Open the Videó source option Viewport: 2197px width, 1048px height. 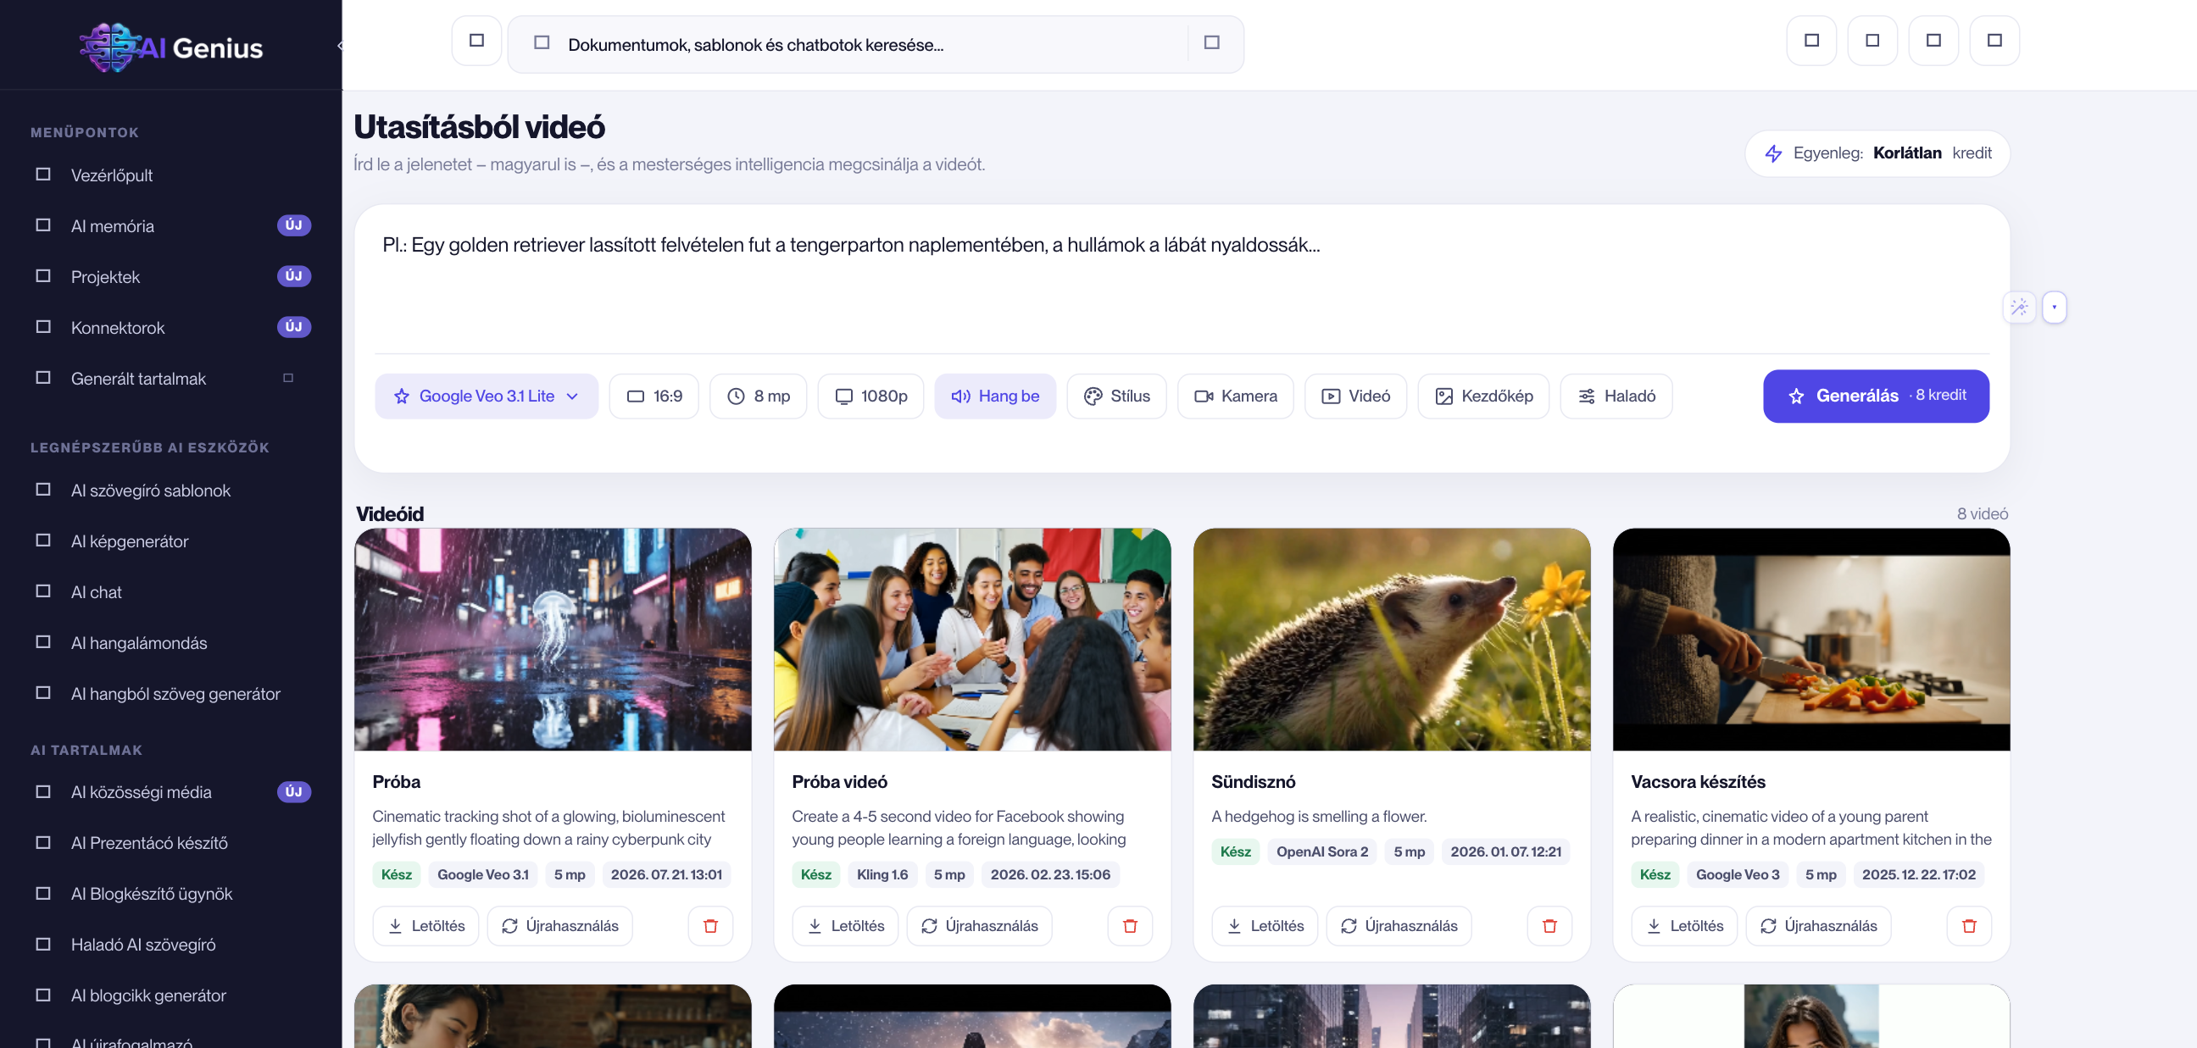[1356, 396]
